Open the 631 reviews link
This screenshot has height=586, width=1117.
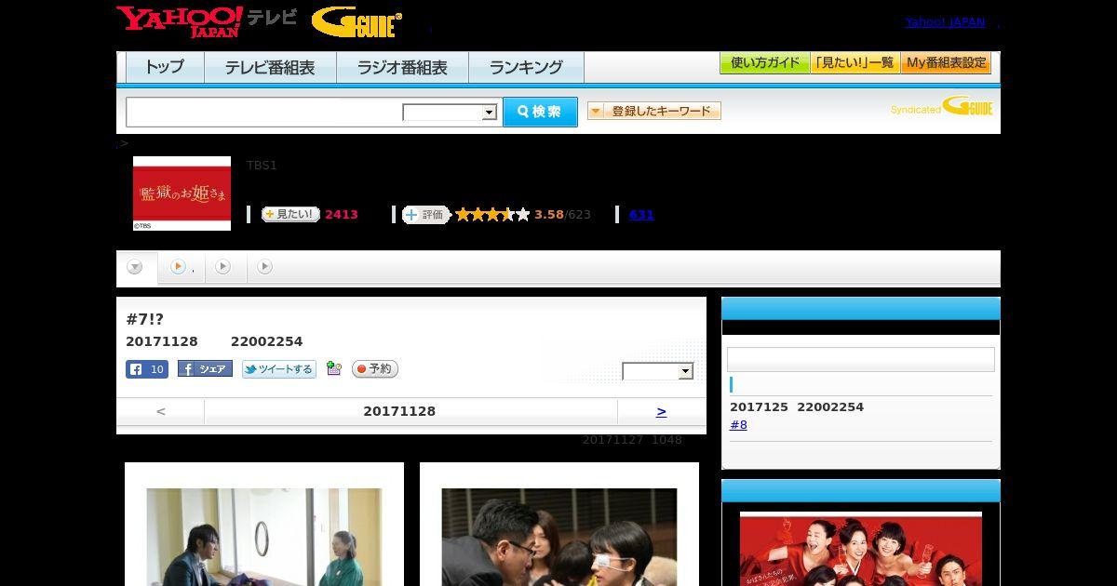pos(641,214)
